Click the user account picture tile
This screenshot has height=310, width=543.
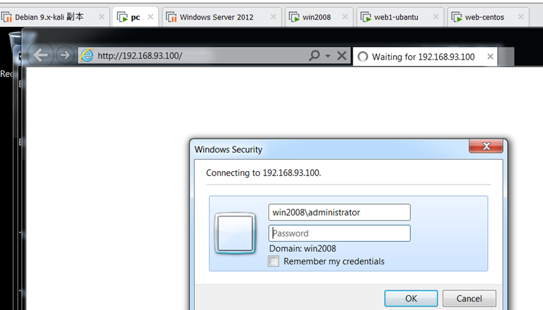235,233
